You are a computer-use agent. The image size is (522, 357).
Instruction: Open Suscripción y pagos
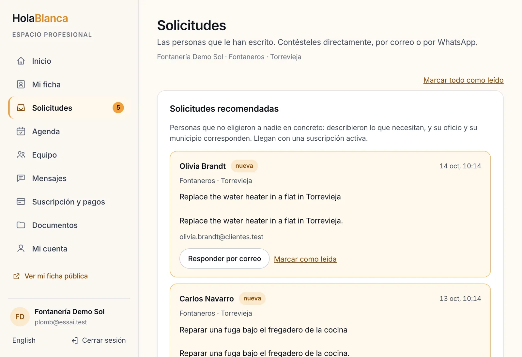69,202
